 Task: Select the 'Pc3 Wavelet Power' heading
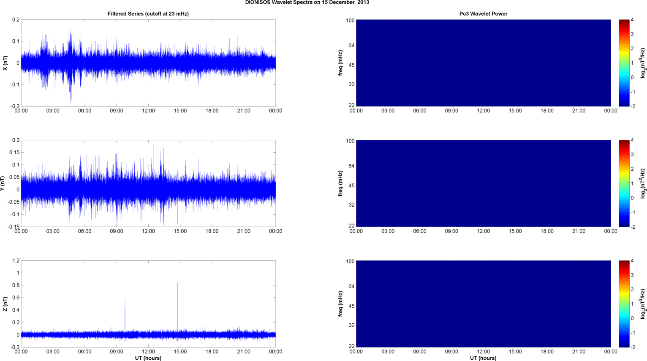(483, 14)
